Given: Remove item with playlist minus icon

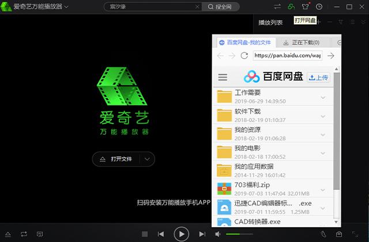Looking at the screenshot, I should (330, 22).
